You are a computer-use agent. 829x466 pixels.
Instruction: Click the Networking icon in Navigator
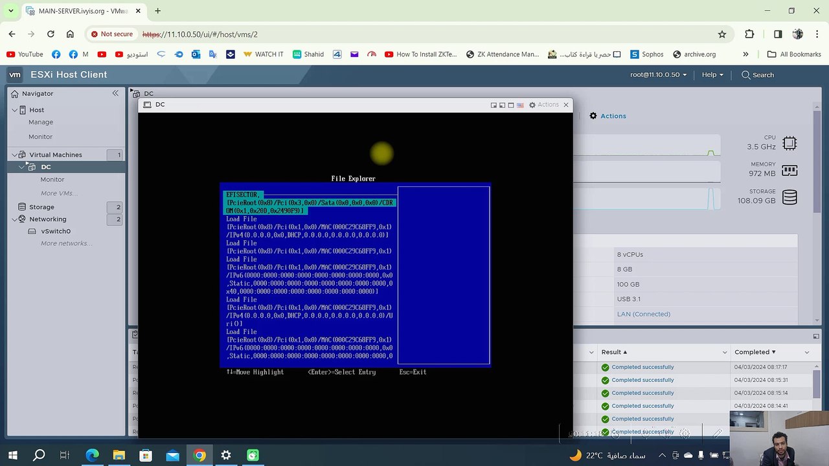(x=23, y=219)
